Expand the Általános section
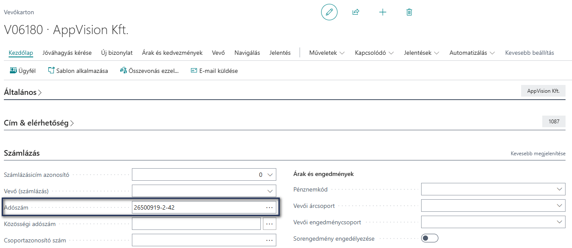This screenshot has width=572, height=248. 23,92
